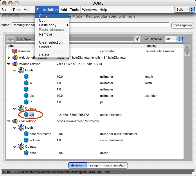The width and height of the screenshot is (196, 176).
Task: Click the blue cube icon for parameter w
Action: (26, 83)
